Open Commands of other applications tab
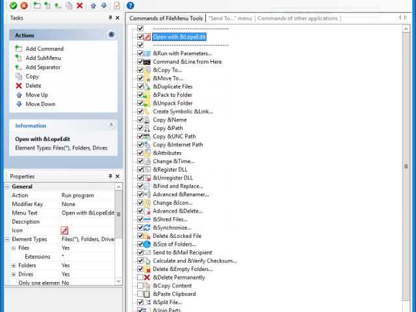This screenshot has width=416, height=312. [x=297, y=18]
